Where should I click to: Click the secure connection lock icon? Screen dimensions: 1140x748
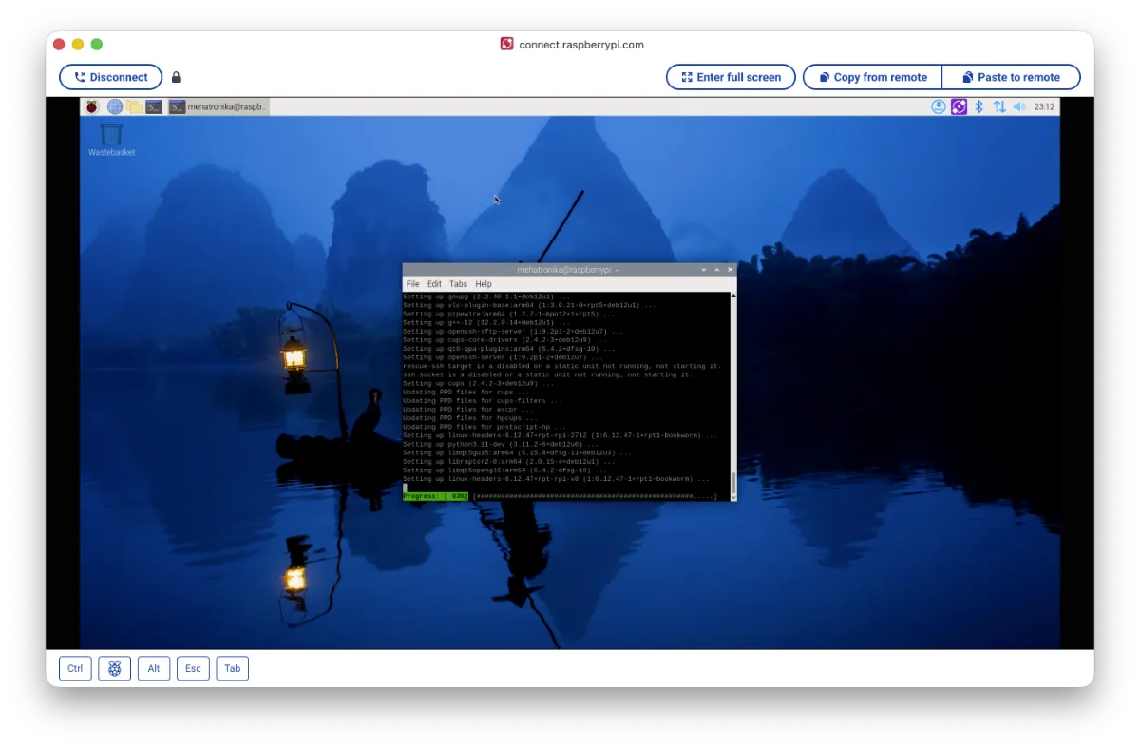[x=176, y=78]
